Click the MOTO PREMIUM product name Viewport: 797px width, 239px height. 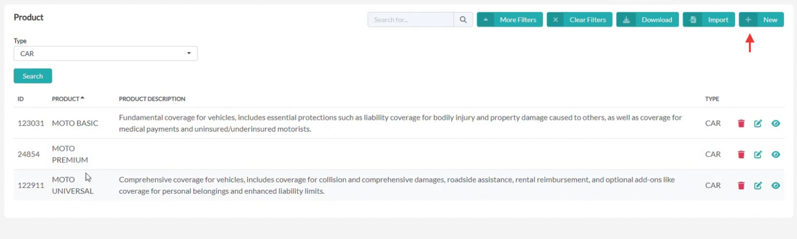click(x=70, y=154)
